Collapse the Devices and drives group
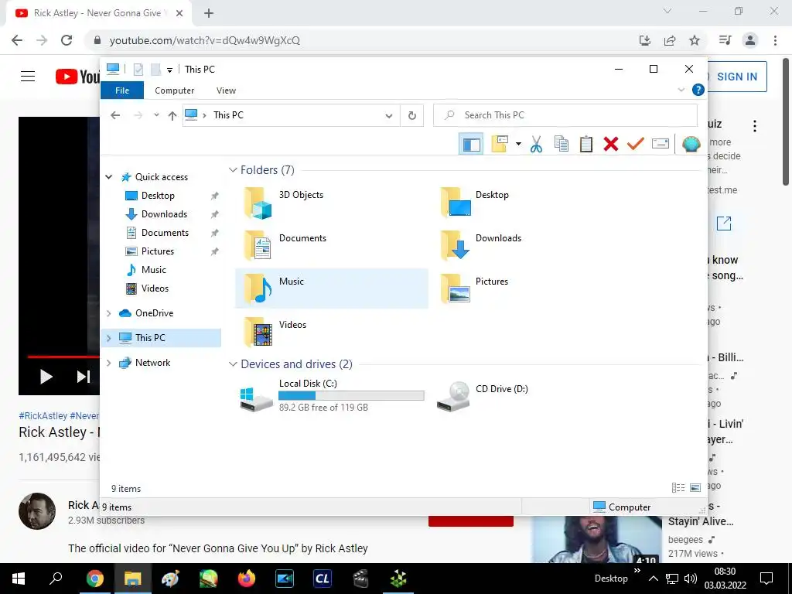Screen dimensions: 792x594 click(233, 364)
